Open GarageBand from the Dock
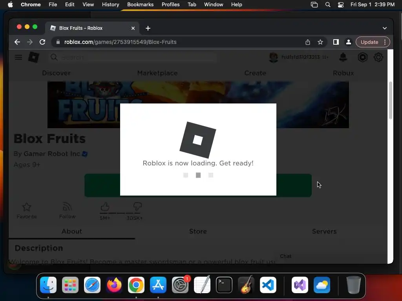402x301 pixels. coord(246,285)
